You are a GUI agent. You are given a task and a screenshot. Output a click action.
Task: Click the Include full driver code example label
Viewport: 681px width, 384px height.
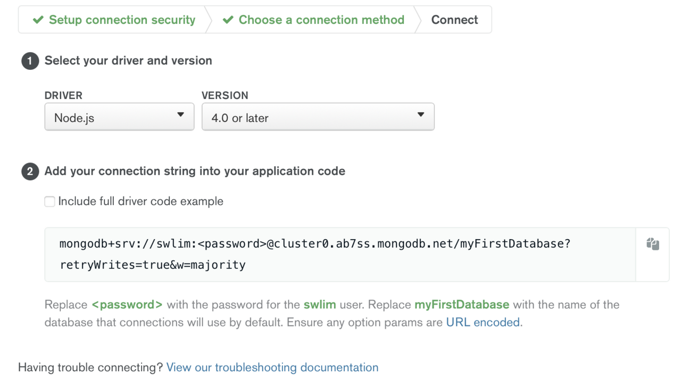(x=141, y=201)
